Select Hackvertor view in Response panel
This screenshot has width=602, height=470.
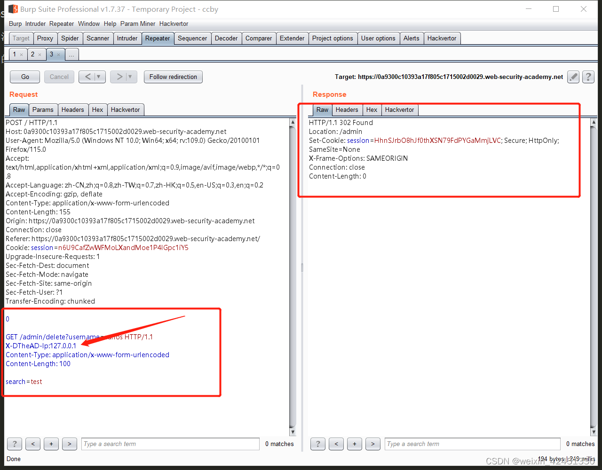399,110
